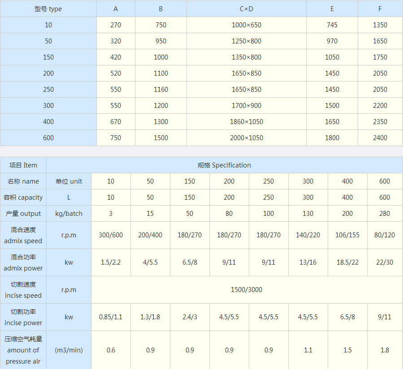
Task: Click the '名称 name' row label
Action: point(23,181)
